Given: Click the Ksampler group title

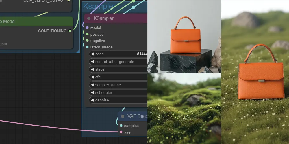Looking at the screenshot, I should (99, 6).
